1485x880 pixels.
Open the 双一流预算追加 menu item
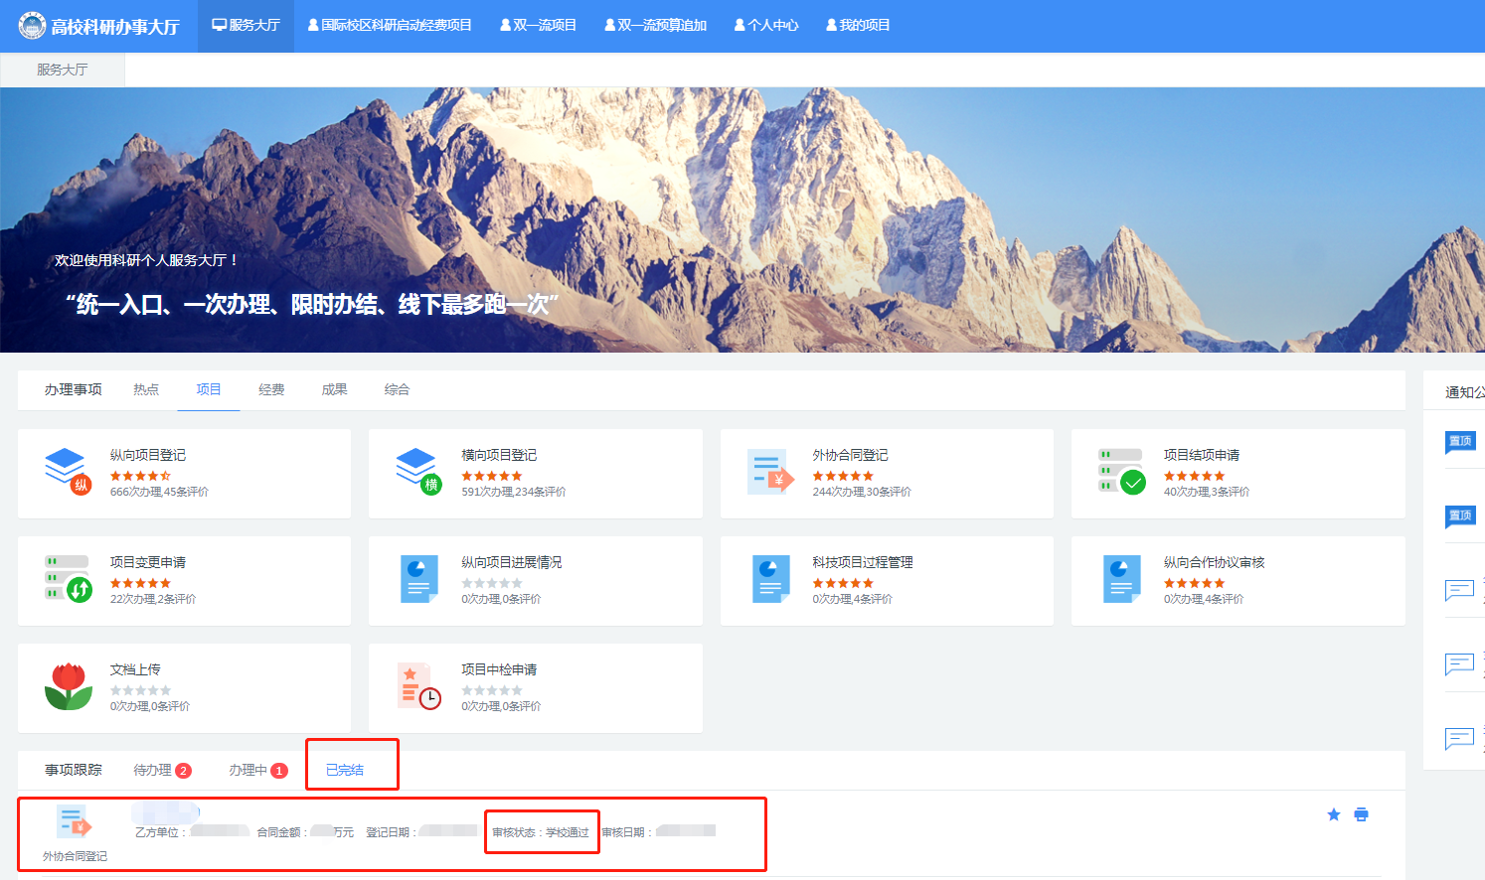point(655,25)
